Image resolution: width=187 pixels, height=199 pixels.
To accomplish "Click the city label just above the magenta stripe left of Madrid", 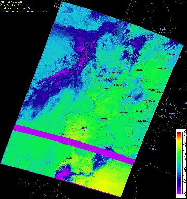I will (62, 134).
